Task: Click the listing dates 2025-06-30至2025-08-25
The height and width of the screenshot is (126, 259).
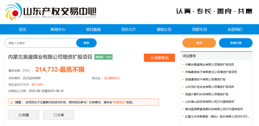Action: (x=46, y=91)
